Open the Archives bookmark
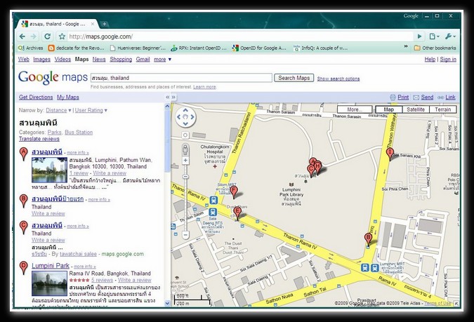The image size is (474, 322). click(30, 48)
